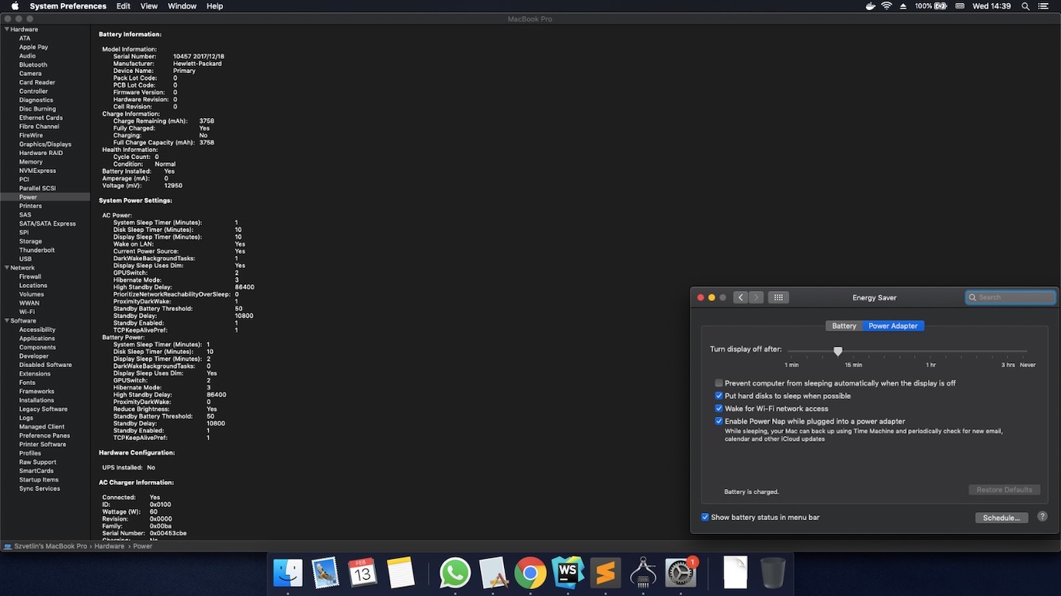This screenshot has height=596, width=1061.
Task: Open Notification Center list icon
Action: pyautogui.click(x=1043, y=6)
